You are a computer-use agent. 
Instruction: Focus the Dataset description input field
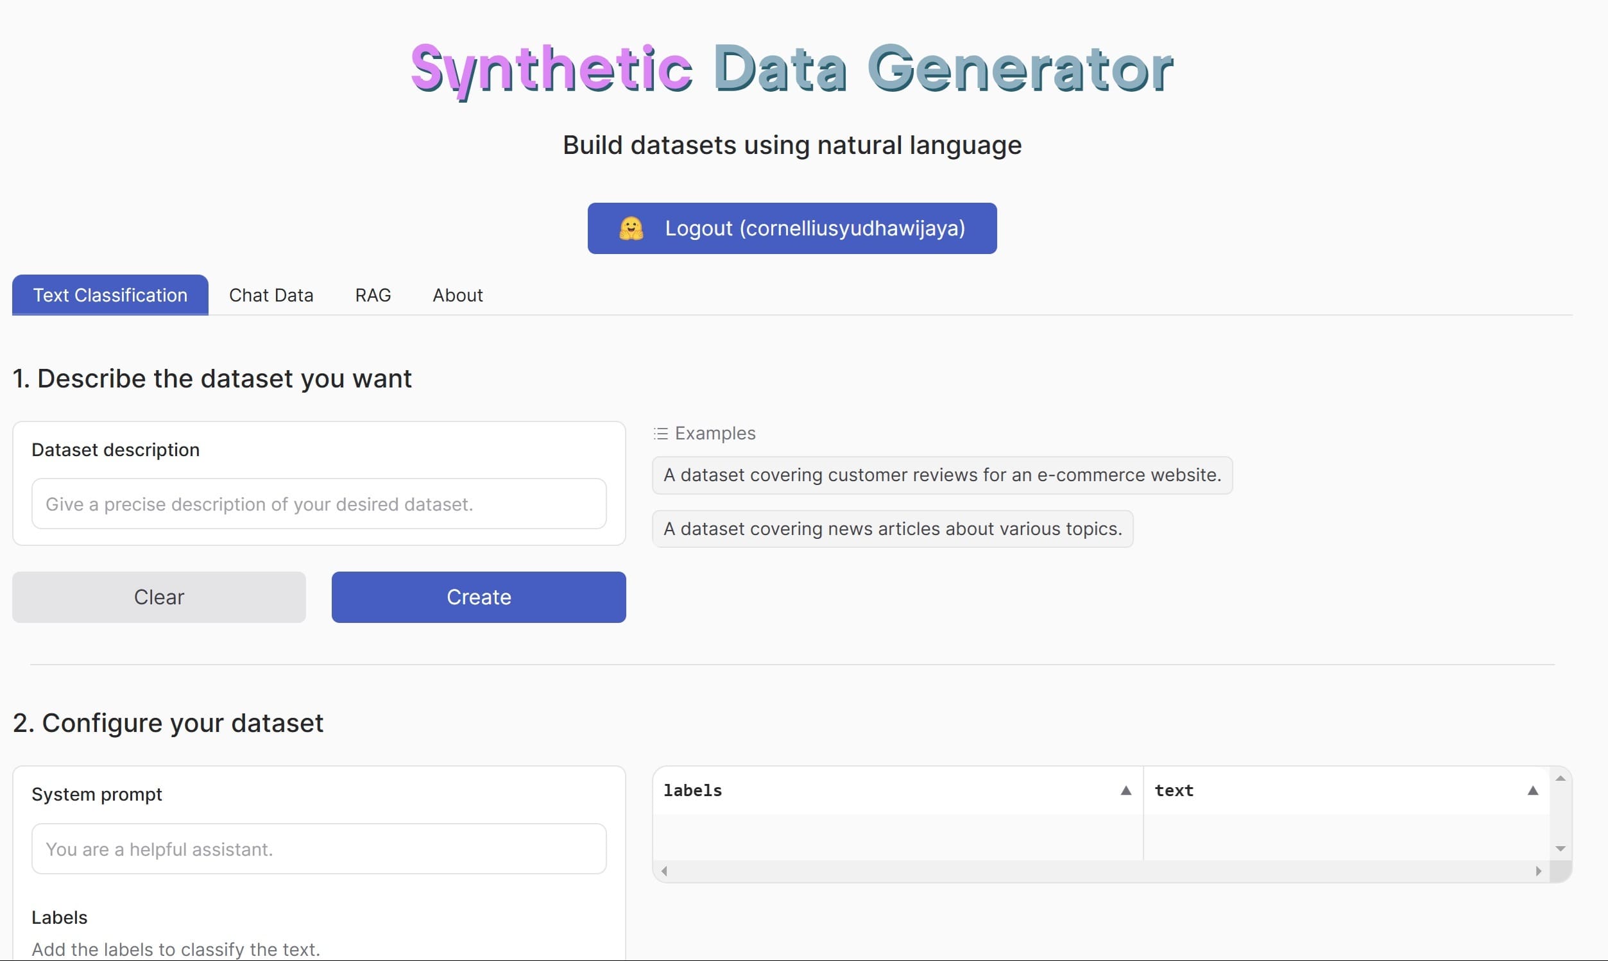(x=319, y=504)
